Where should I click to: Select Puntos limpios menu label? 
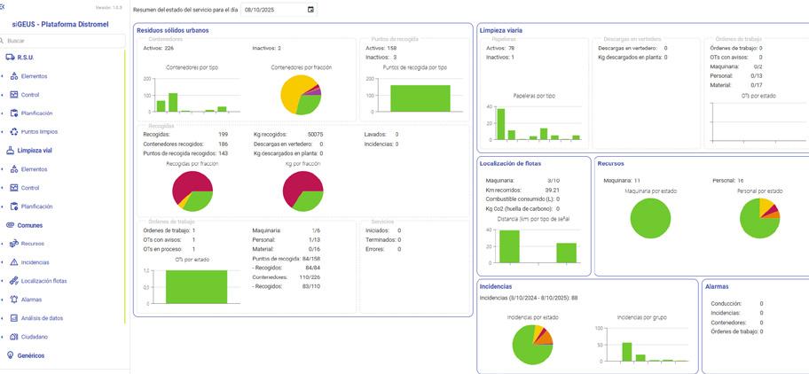pos(40,132)
